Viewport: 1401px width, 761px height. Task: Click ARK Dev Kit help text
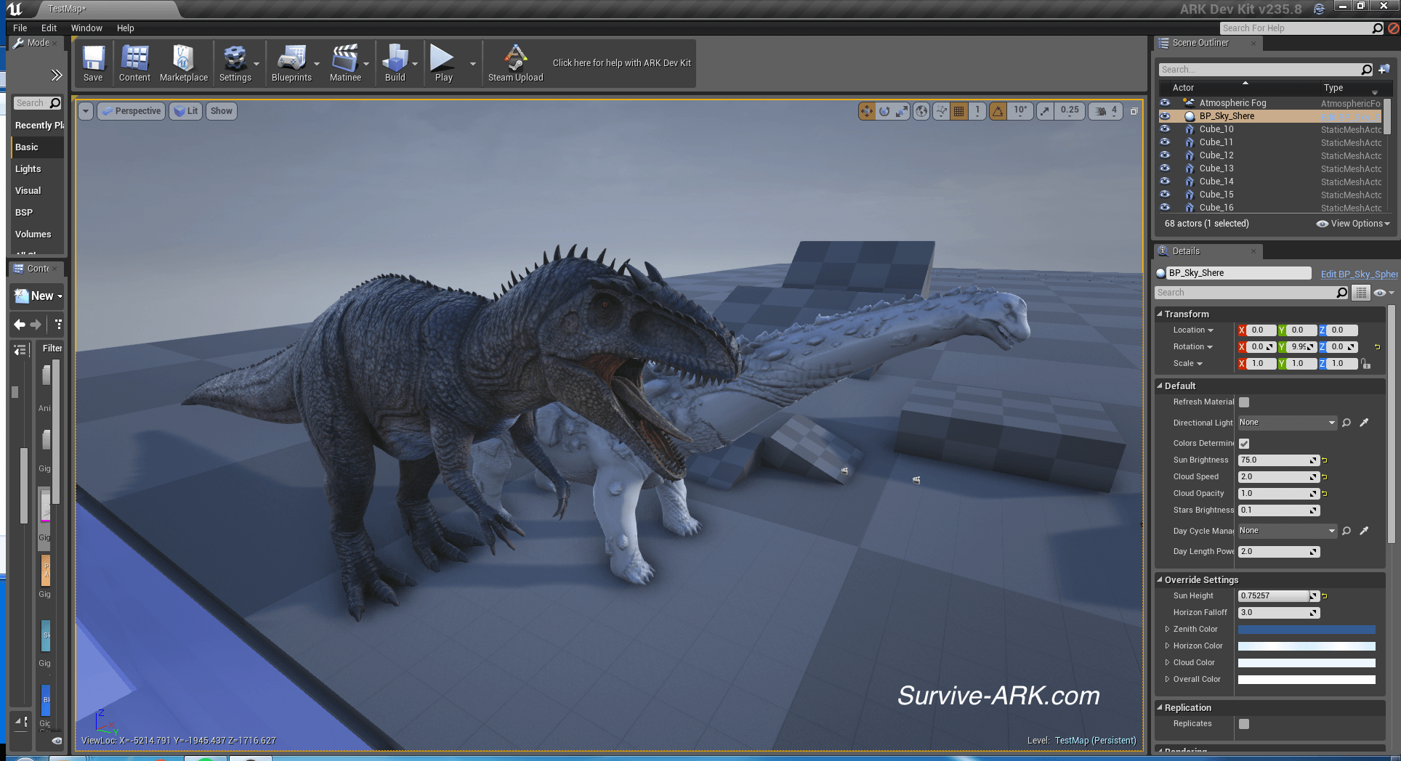(621, 63)
